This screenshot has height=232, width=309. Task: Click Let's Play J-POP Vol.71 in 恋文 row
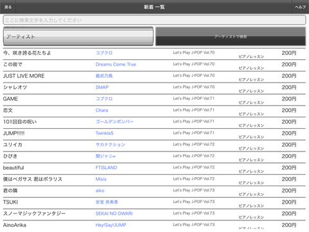[194, 110]
